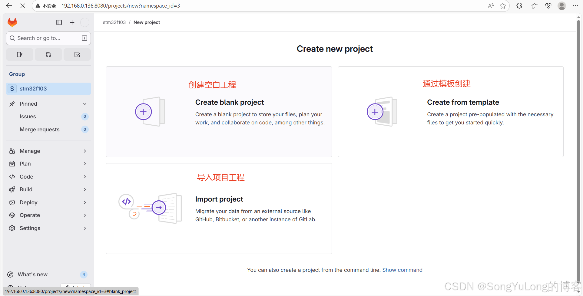Click the slash shortcut icon in search box

[x=84, y=38]
